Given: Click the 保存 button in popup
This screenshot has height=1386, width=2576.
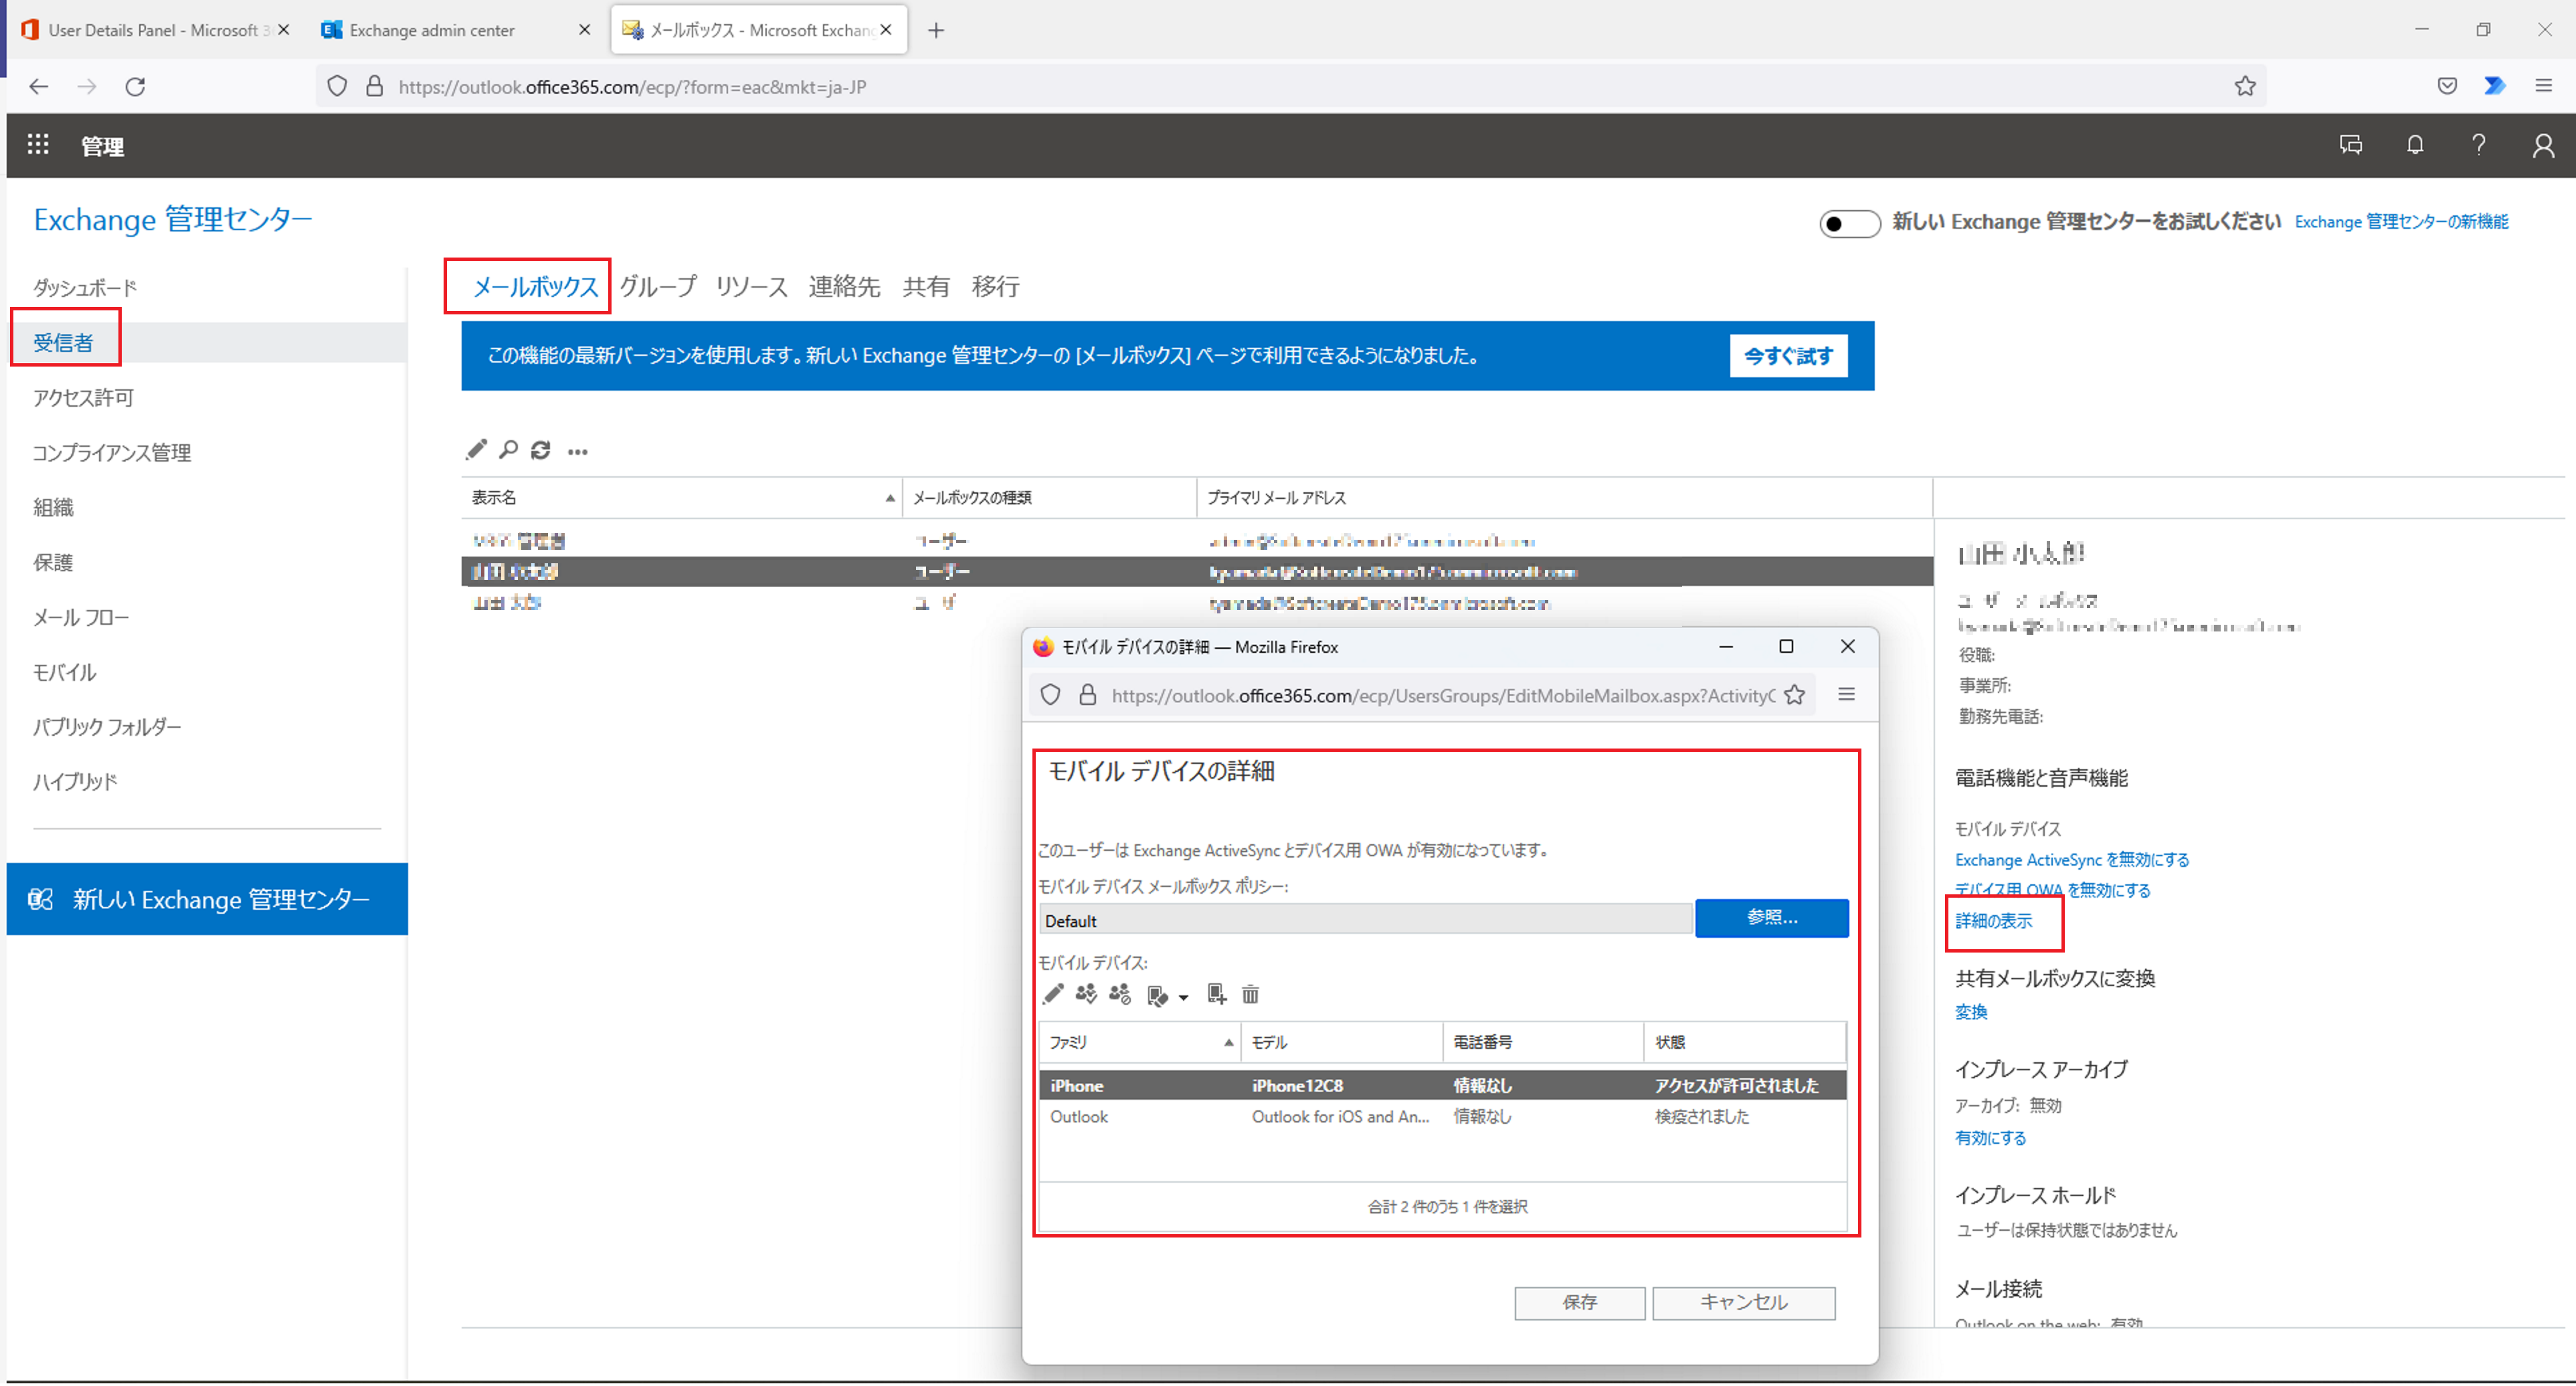Looking at the screenshot, I should (1579, 1302).
